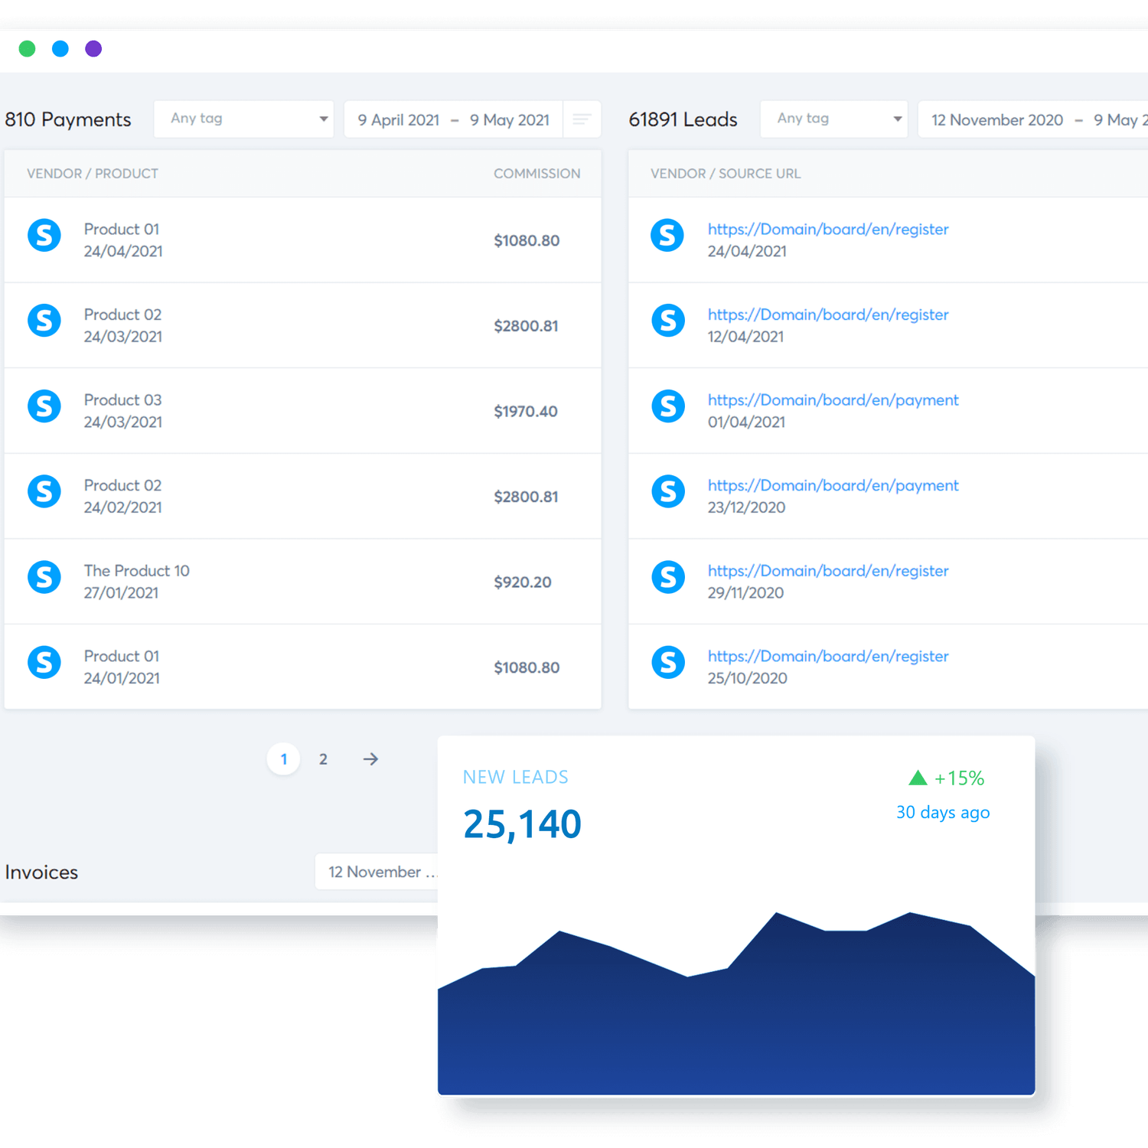1148x1148 pixels.
Task: Click the '+15%' growth value
Action: pos(959,778)
